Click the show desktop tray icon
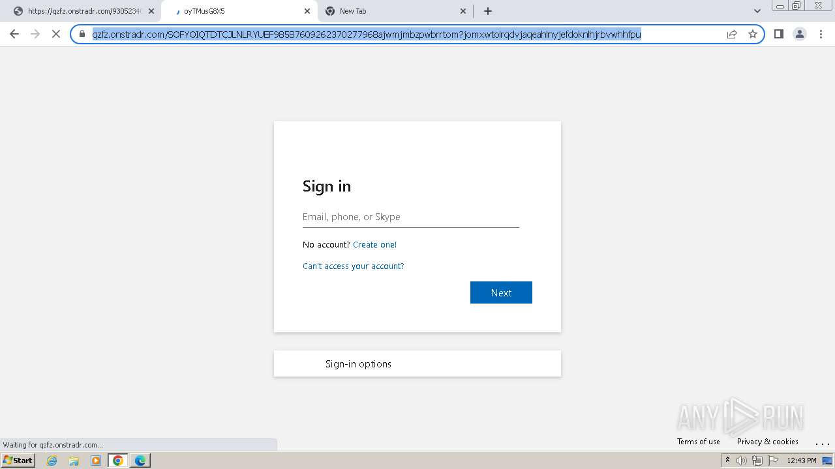 pyautogui.click(x=827, y=461)
